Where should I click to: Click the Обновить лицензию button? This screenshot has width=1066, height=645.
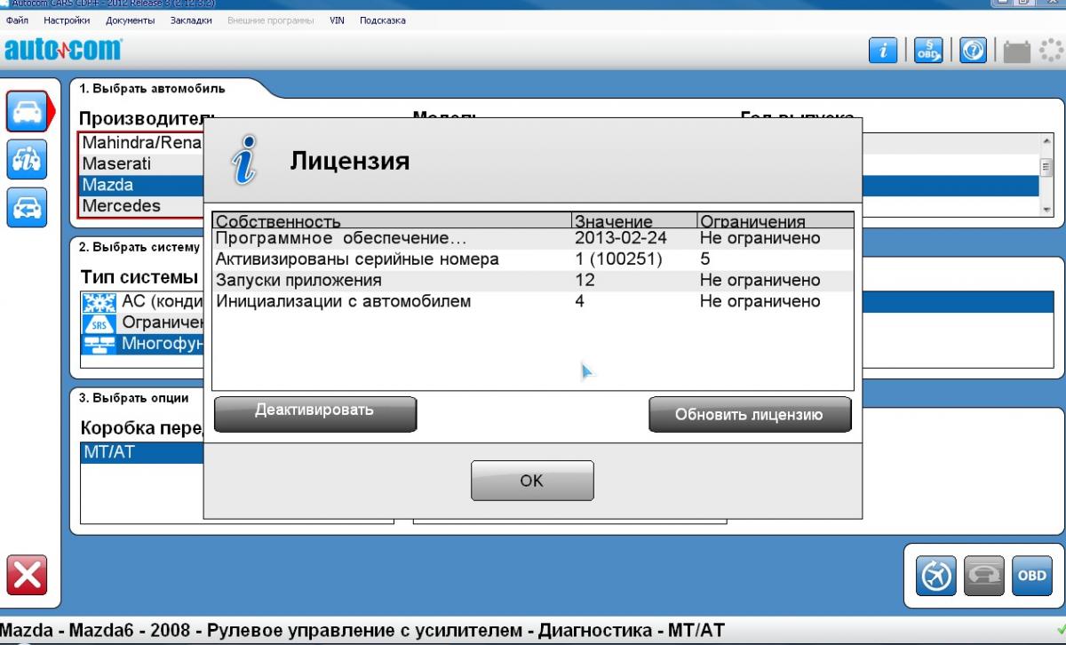(x=750, y=414)
